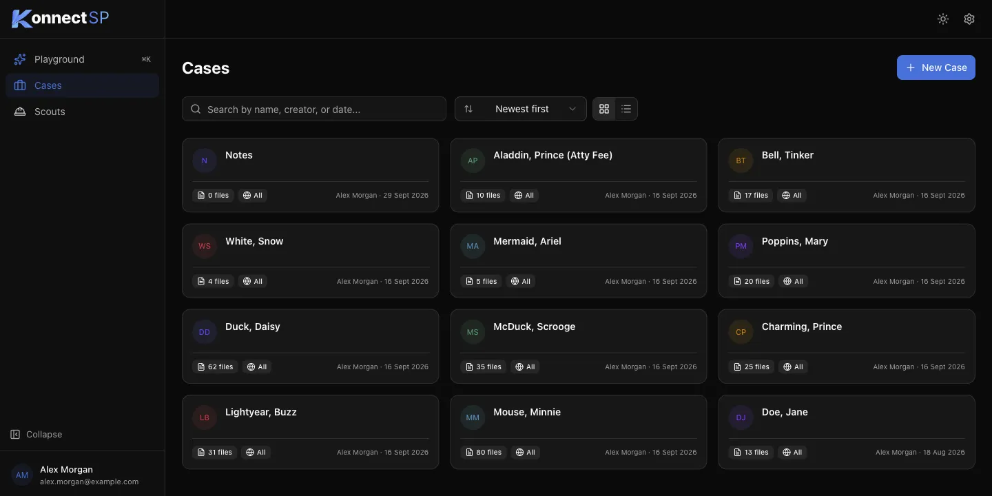Click the 0 files badge on Notes
Image resolution: width=992 pixels, height=496 pixels.
coord(213,196)
